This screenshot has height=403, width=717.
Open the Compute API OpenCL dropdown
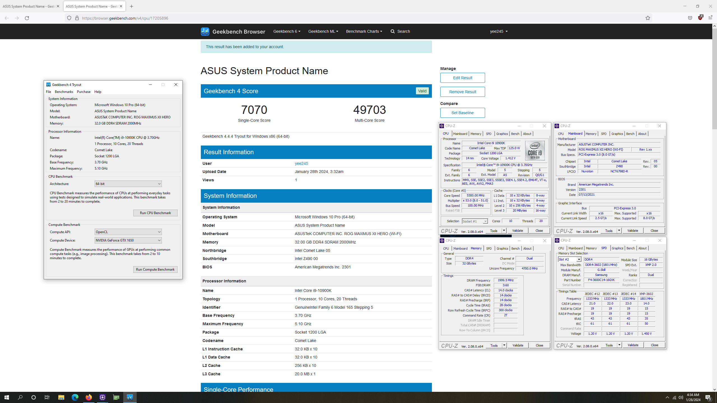click(x=128, y=232)
